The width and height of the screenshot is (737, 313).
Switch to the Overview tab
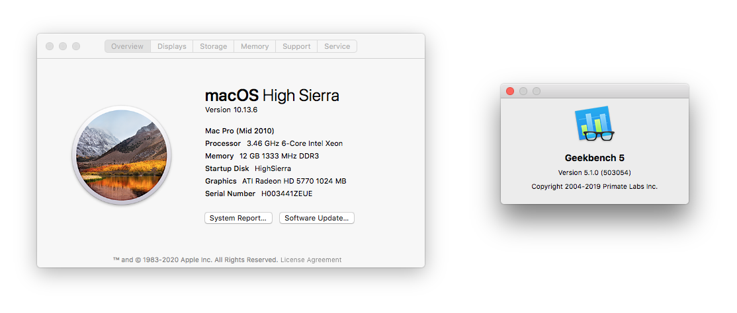click(128, 46)
